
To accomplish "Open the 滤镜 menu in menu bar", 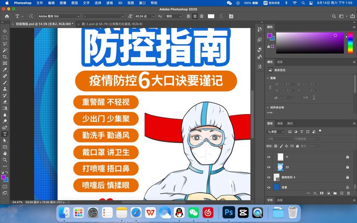I will tap(109, 3).
